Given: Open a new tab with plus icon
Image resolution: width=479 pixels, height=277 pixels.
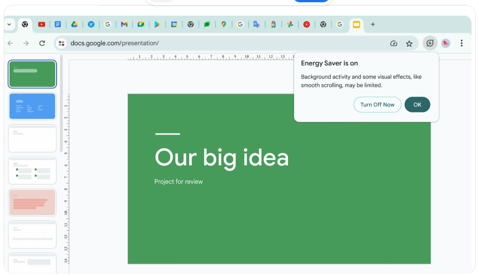Looking at the screenshot, I should tap(373, 24).
